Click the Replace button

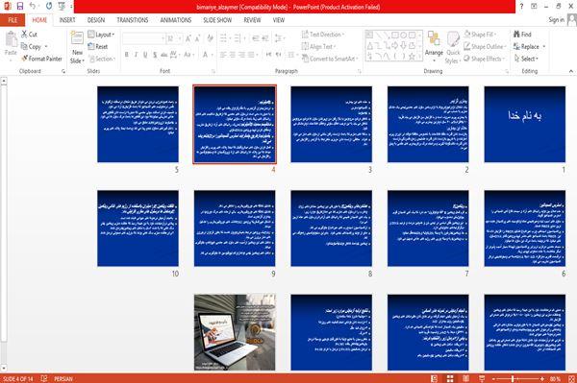530,46
